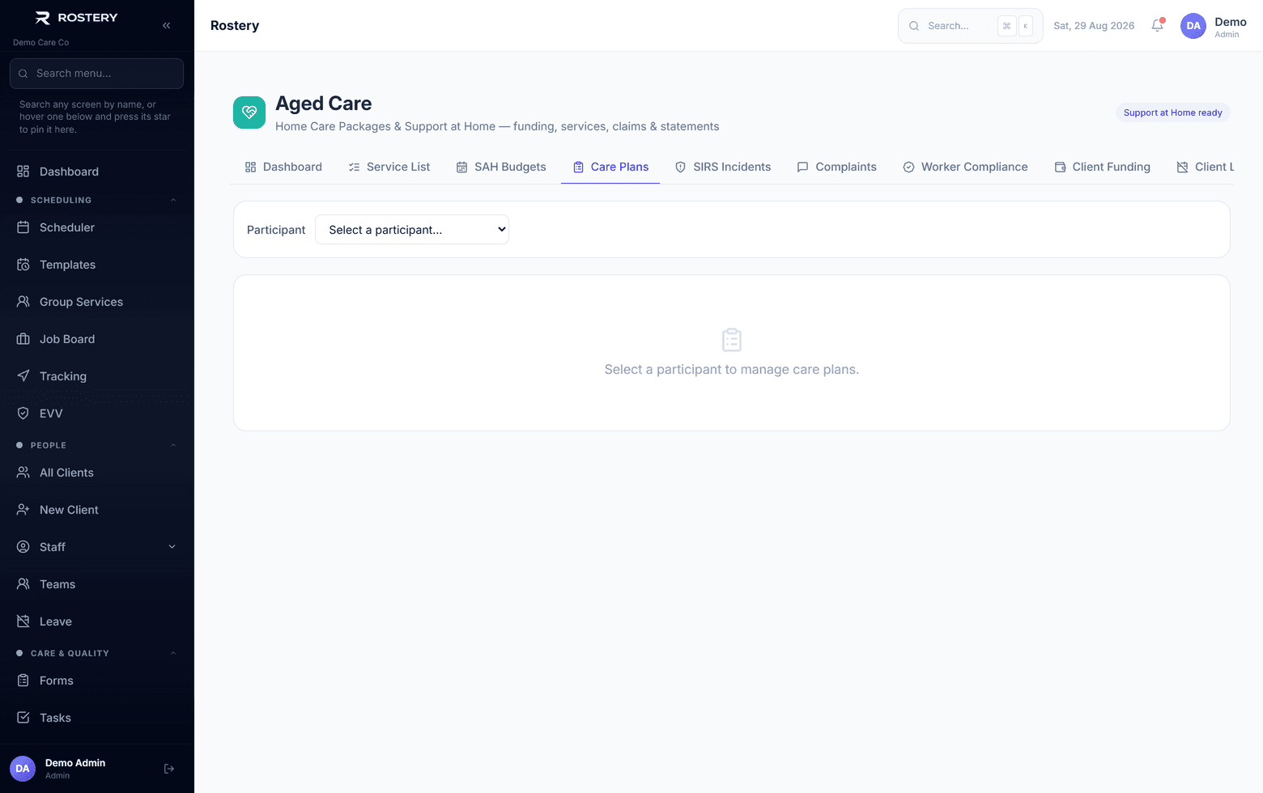The height and width of the screenshot is (793, 1263).
Task: Open Leave in sidebar
Action: (97, 621)
